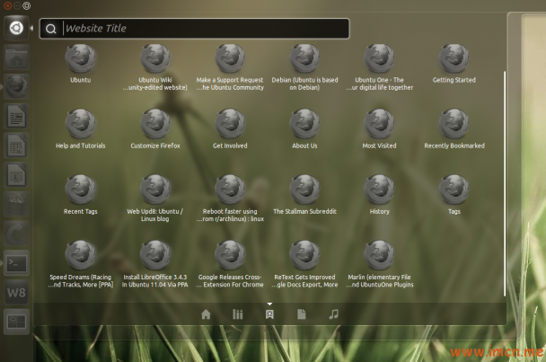This screenshot has height=362, width=546.
Task: Open The Stallman Subreddit bookmark
Action: (x=304, y=195)
